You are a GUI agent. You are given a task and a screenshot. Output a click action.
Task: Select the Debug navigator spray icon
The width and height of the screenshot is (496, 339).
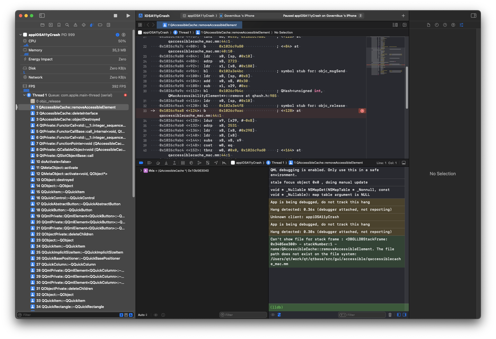tap(92, 25)
